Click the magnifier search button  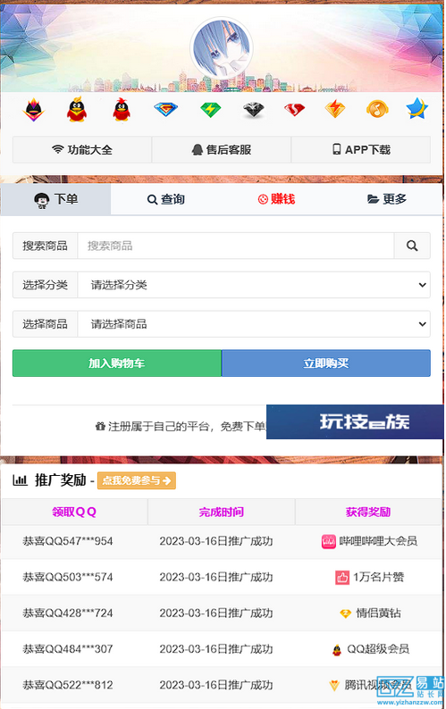tap(412, 246)
